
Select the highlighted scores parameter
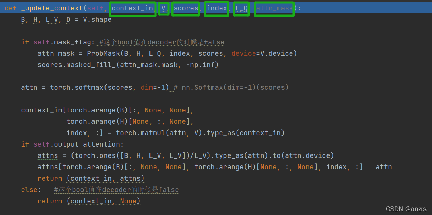185,8
